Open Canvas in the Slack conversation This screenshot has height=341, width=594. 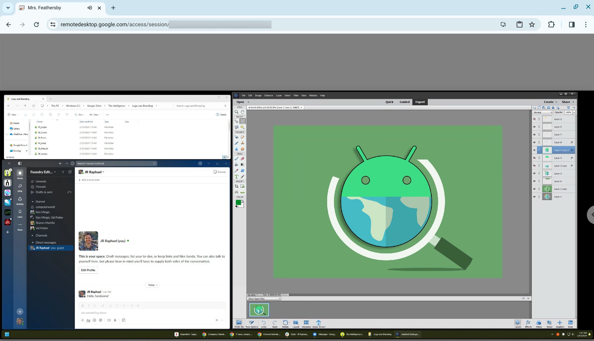pos(220,172)
